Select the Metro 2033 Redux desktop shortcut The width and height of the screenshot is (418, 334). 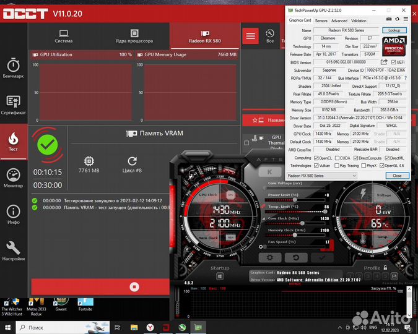37,307
